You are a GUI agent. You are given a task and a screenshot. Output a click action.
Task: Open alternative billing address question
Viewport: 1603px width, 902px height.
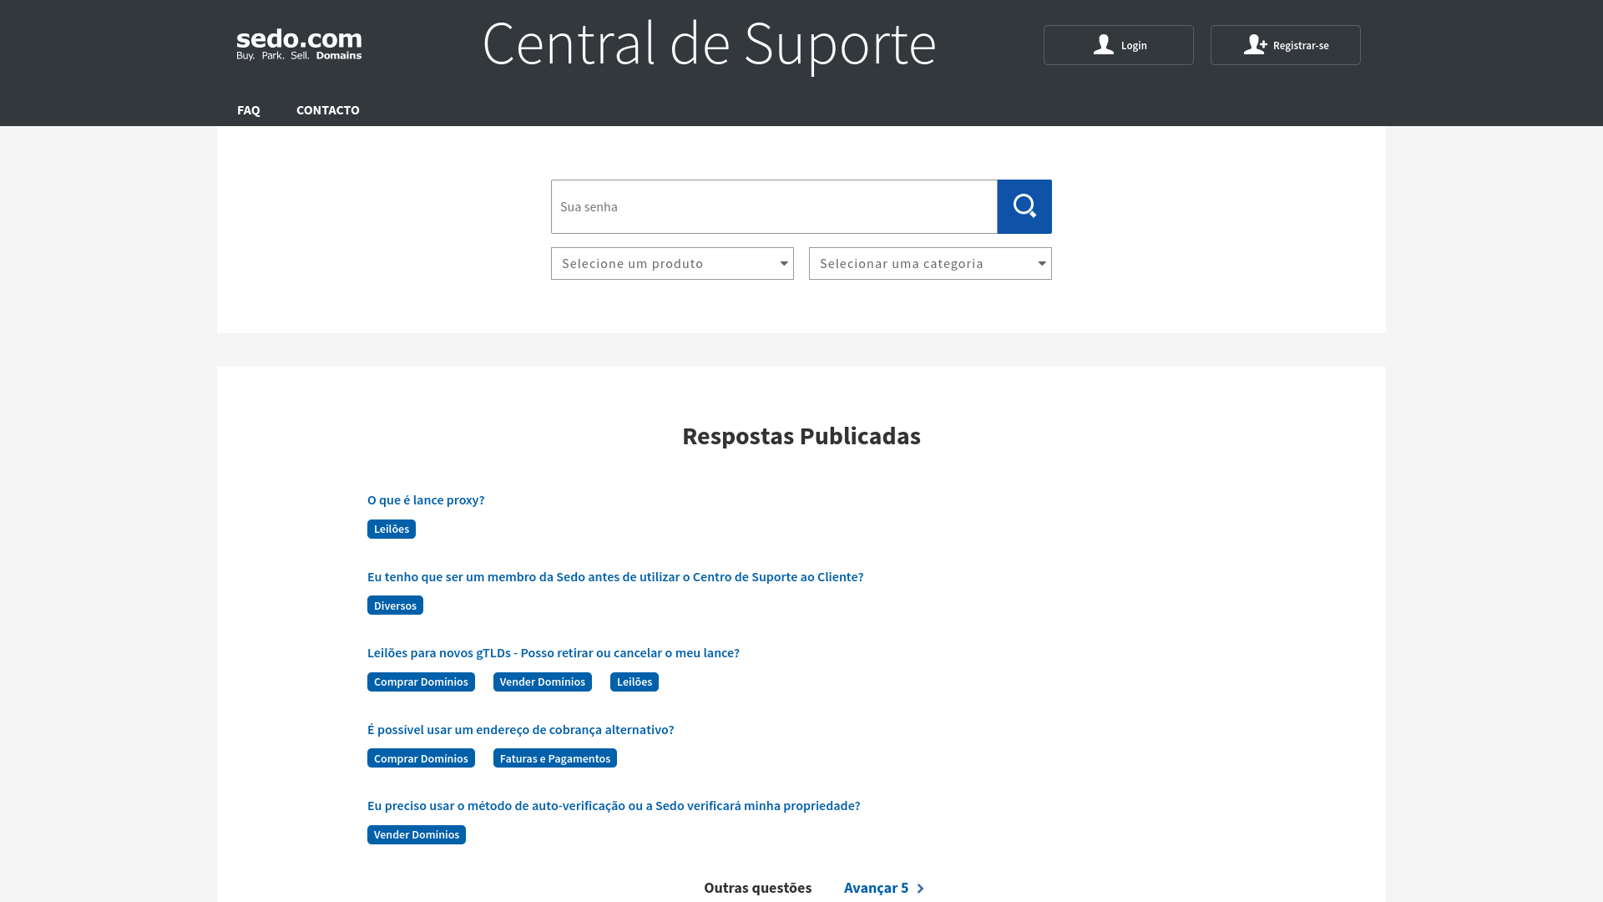pyautogui.click(x=520, y=729)
